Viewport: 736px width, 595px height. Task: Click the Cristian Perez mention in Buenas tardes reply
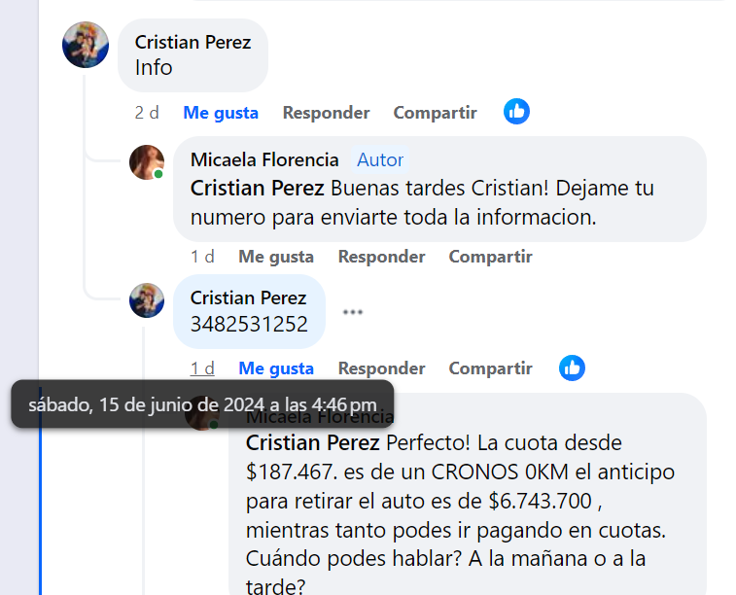click(x=258, y=189)
